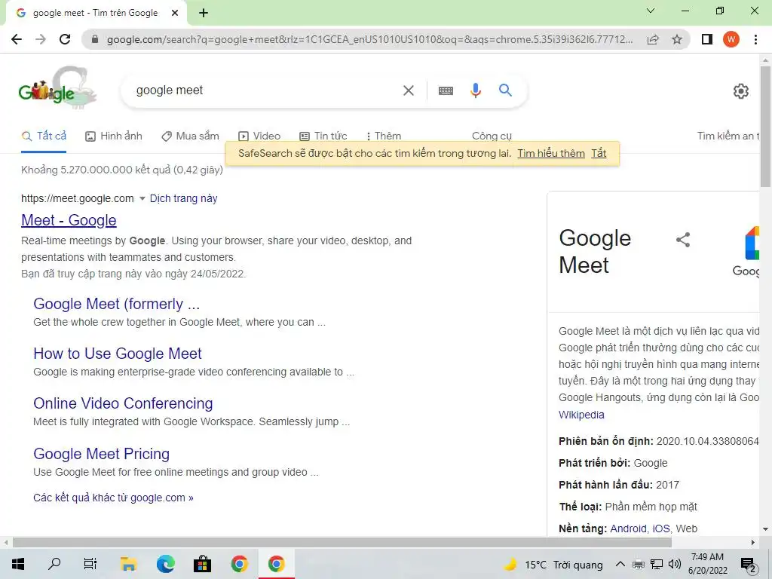Open the volume speaker icon
This screenshot has height=579, width=772.
pos(675,564)
